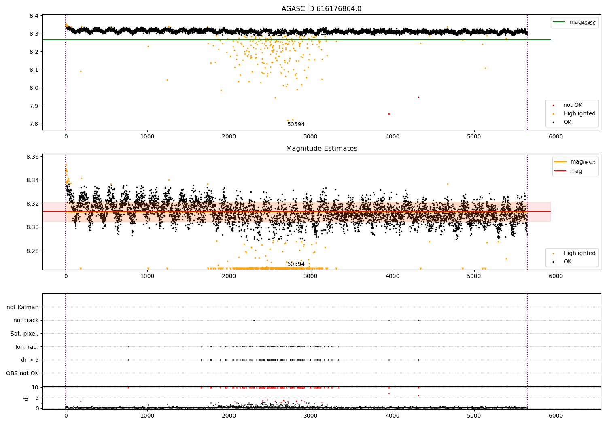The height and width of the screenshot is (425, 607).
Task: Select "Highlighted" legend entry in the middle plot
Action: click(579, 253)
